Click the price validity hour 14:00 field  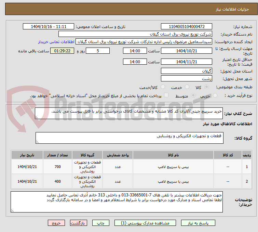pos(135,62)
